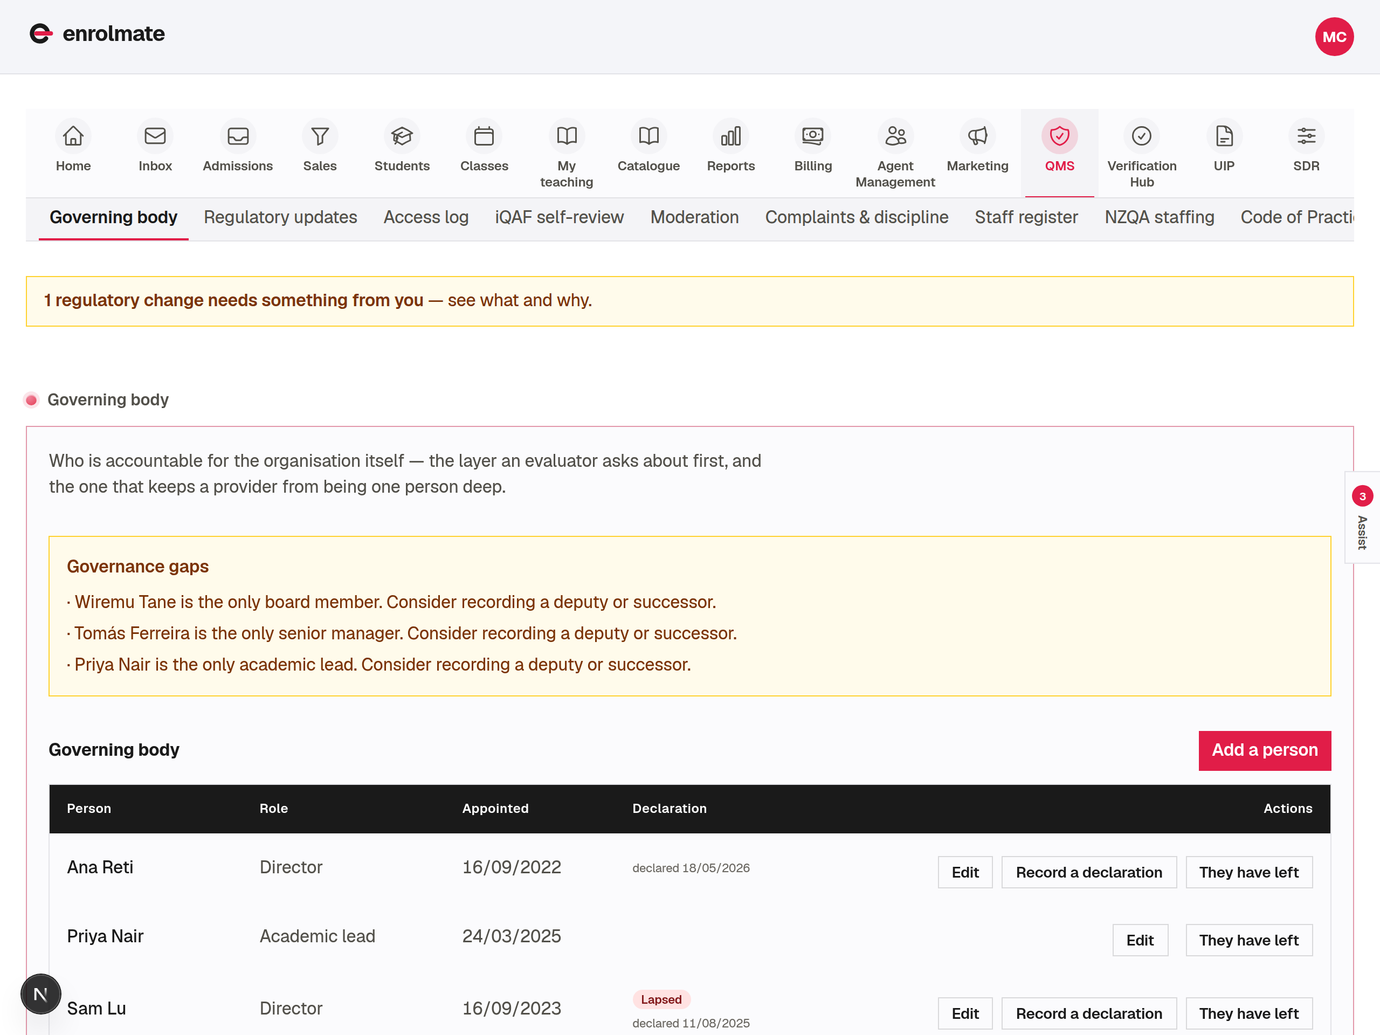Open the Inbox envelope icon
Viewport: 1380px width, 1035px height.
(155, 135)
